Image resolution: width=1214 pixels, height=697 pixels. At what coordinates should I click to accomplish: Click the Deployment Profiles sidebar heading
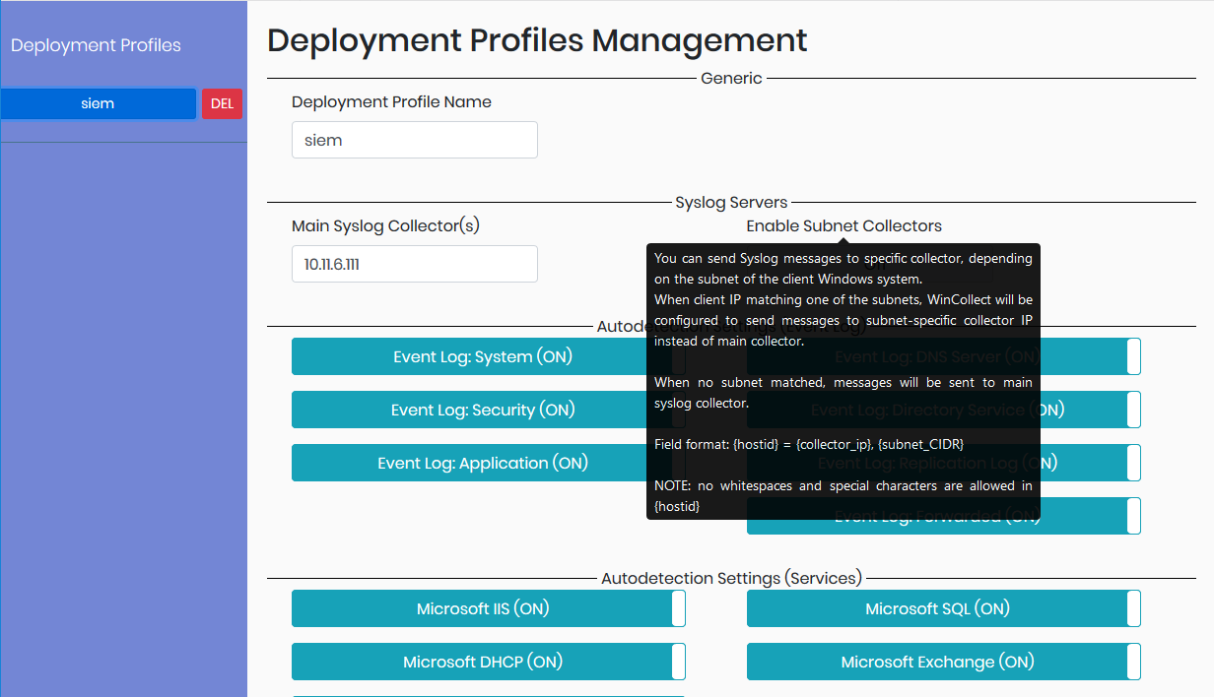pyautogui.click(x=96, y=45)
